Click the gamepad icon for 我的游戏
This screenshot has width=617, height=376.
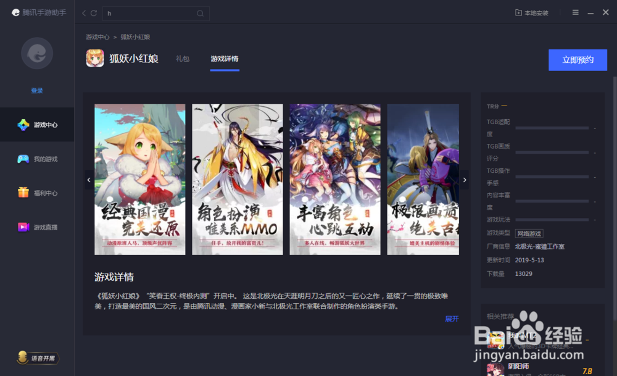tap(23, 159)
